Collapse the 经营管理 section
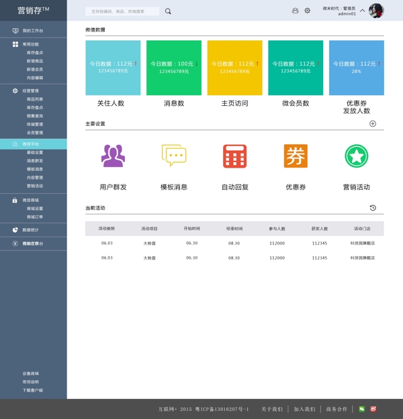Image resolution: width=403 pixels, height=419 pixels. 30,91
